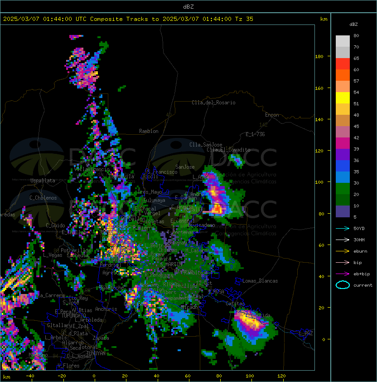Select the gray 70–65 dBZ swatch
The image size is (377, 382).
pyautogui.click(x=343, y=52)
